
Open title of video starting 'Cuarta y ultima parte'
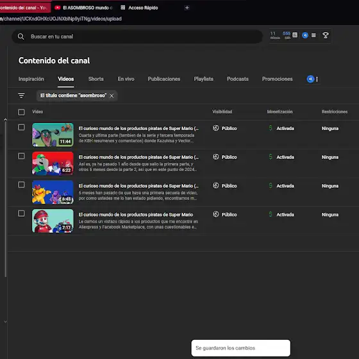click(138, 128)
